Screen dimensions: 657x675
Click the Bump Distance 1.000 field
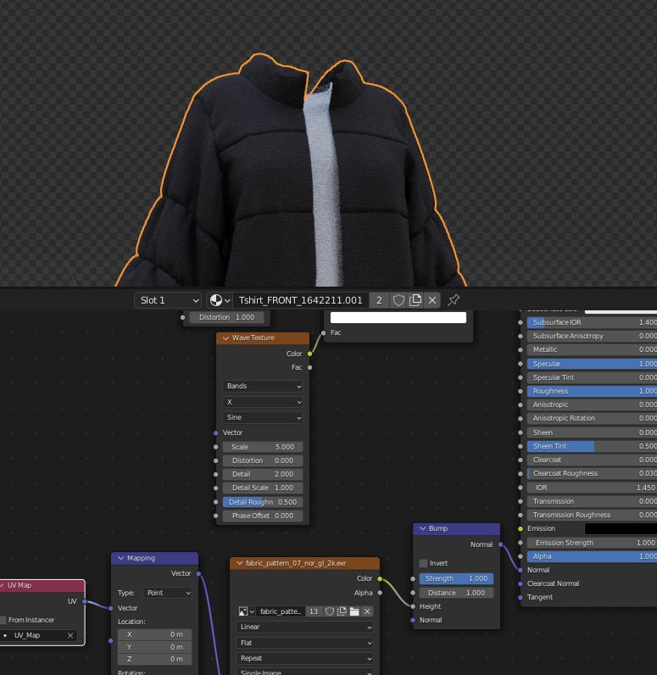click(456, 593)
